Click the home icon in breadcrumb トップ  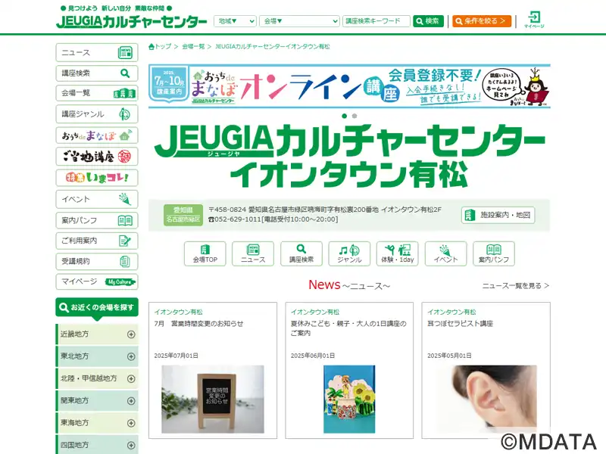[x=151, y=47]
